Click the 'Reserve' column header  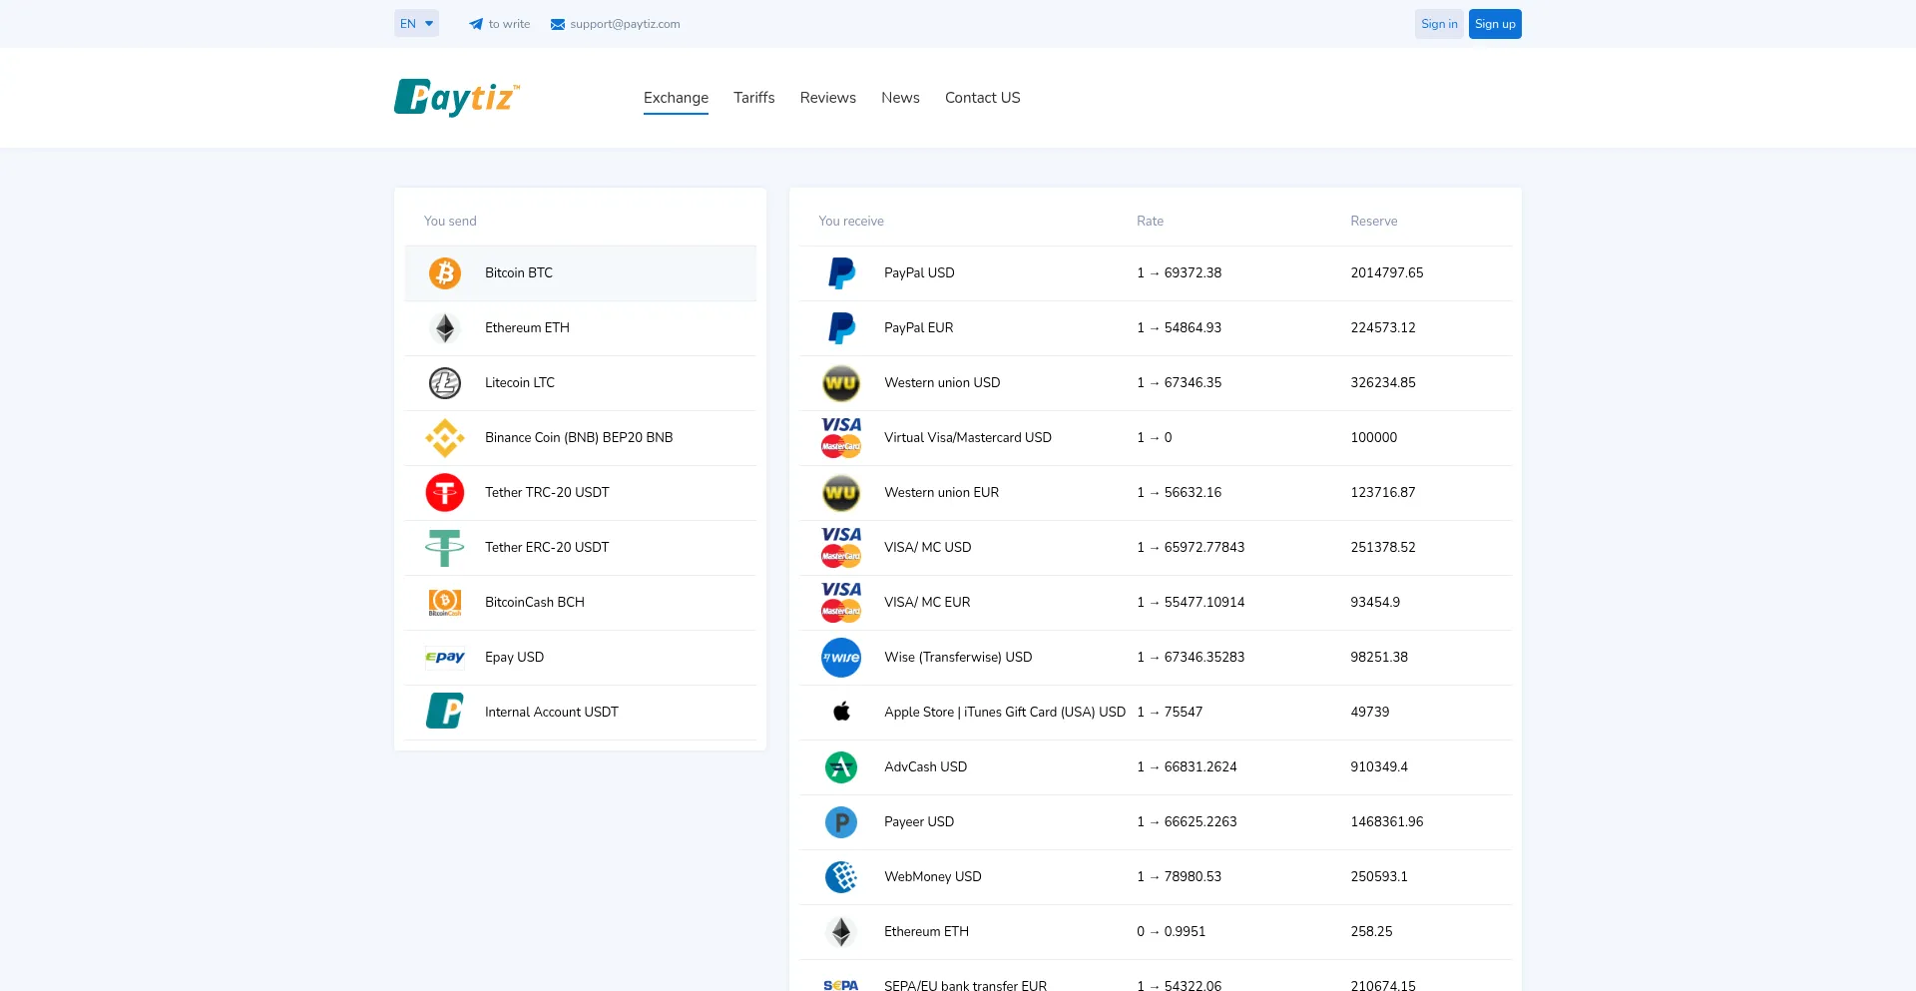tap(1373, 222)
